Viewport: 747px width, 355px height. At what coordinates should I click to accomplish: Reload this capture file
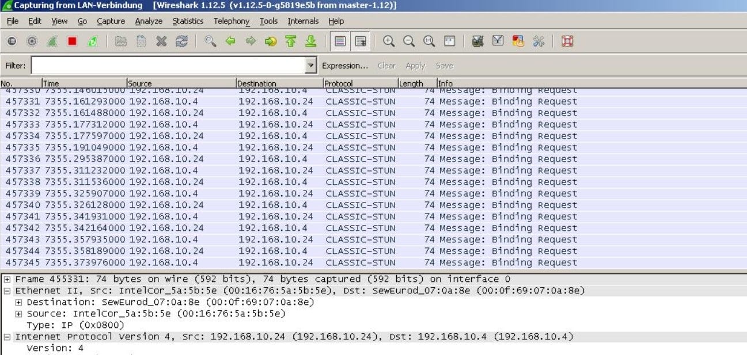point(182,41)
